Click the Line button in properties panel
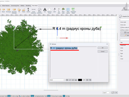The height and width of the screenshot is (97, 129). pyautogui.click(x=125, y=33)
